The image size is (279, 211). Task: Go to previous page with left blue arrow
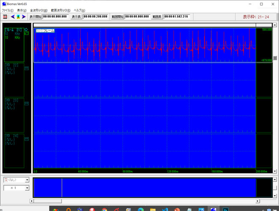tap(13, 17)
